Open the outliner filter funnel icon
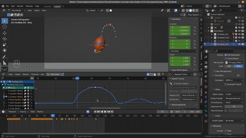246x138 pixels. point(242,10)
